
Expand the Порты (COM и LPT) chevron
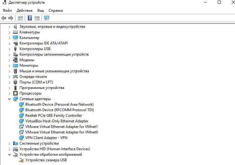(x=10, y=82)
